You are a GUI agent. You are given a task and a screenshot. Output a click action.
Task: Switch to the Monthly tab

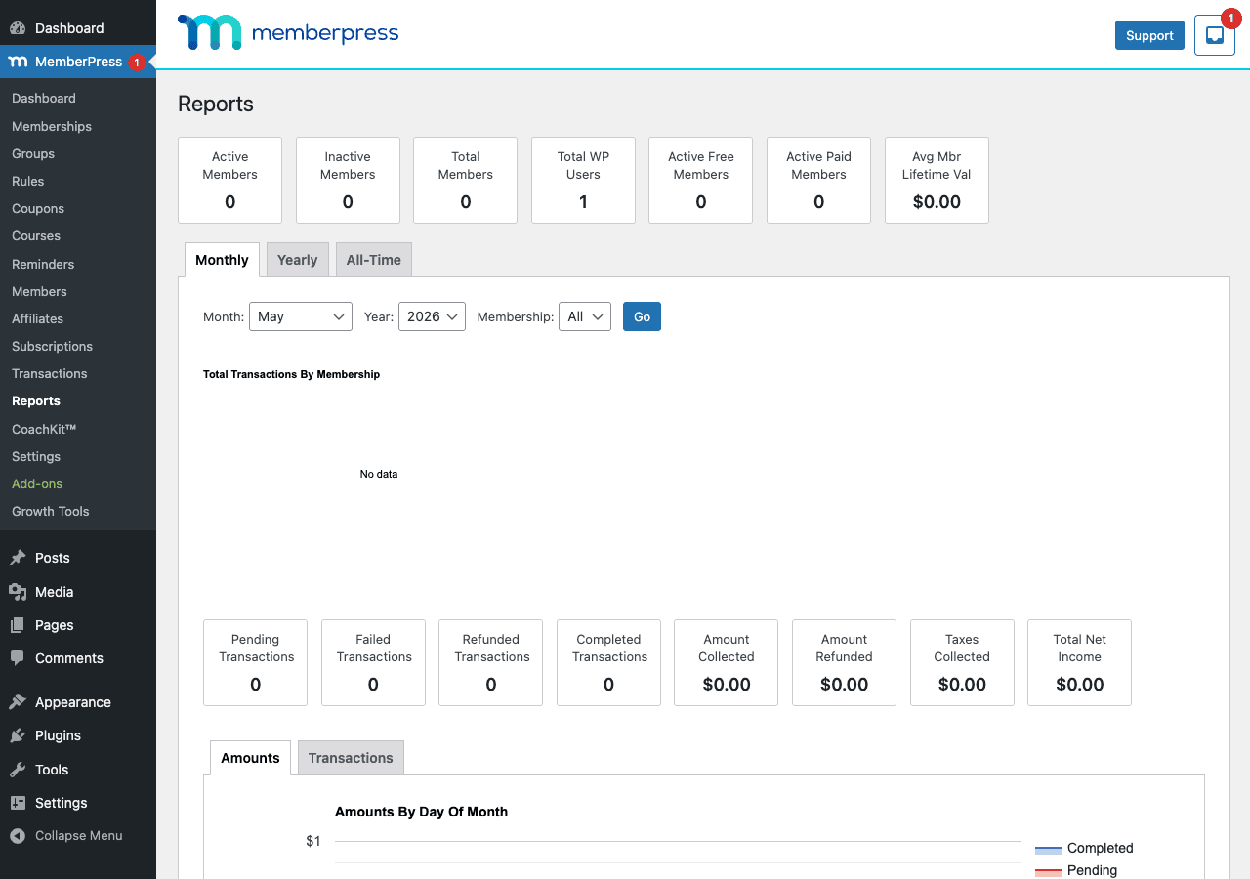pyautogui.click(x=222, y=260)
